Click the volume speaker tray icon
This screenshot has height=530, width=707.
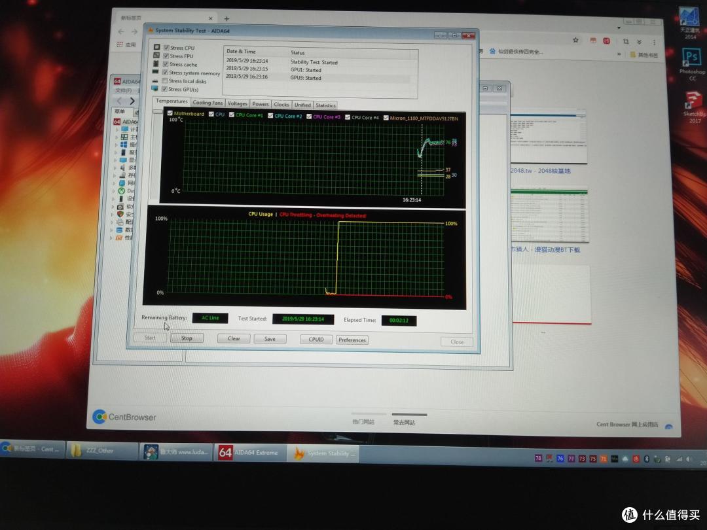click(x=689, y=459)
